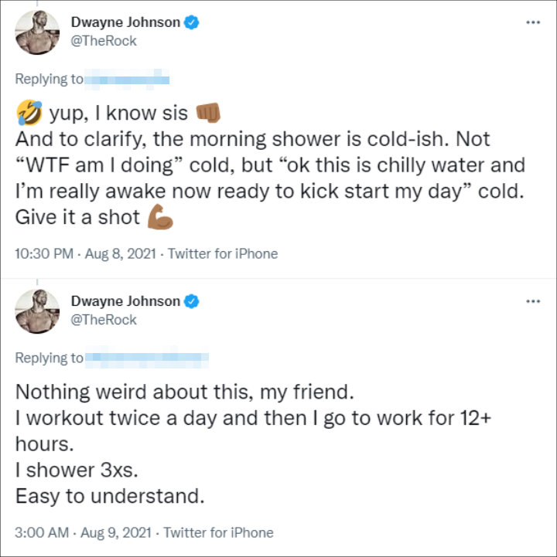Image resolution: width=557 pixels, height=557 pixels.
Task: Click the laughing emoji before "yup, I know sis"
Action: pyautogui.click(x=29, y=114)
